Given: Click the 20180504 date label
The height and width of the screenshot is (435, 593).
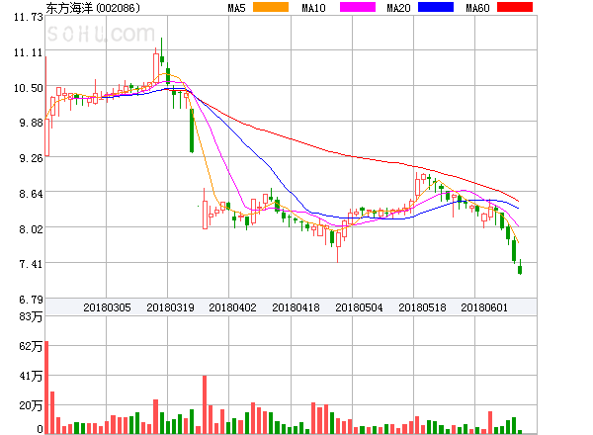Looking at the screenshot, I should 359,307.
